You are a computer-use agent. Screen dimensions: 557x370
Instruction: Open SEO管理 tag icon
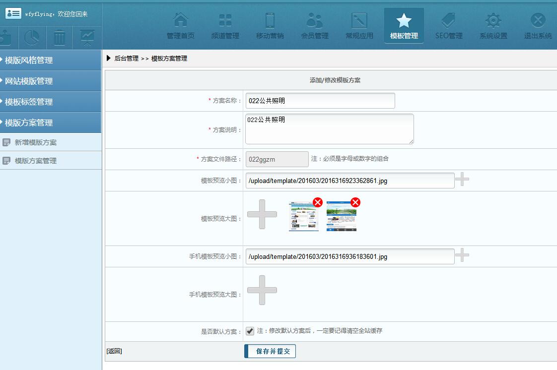pos(449,21)
